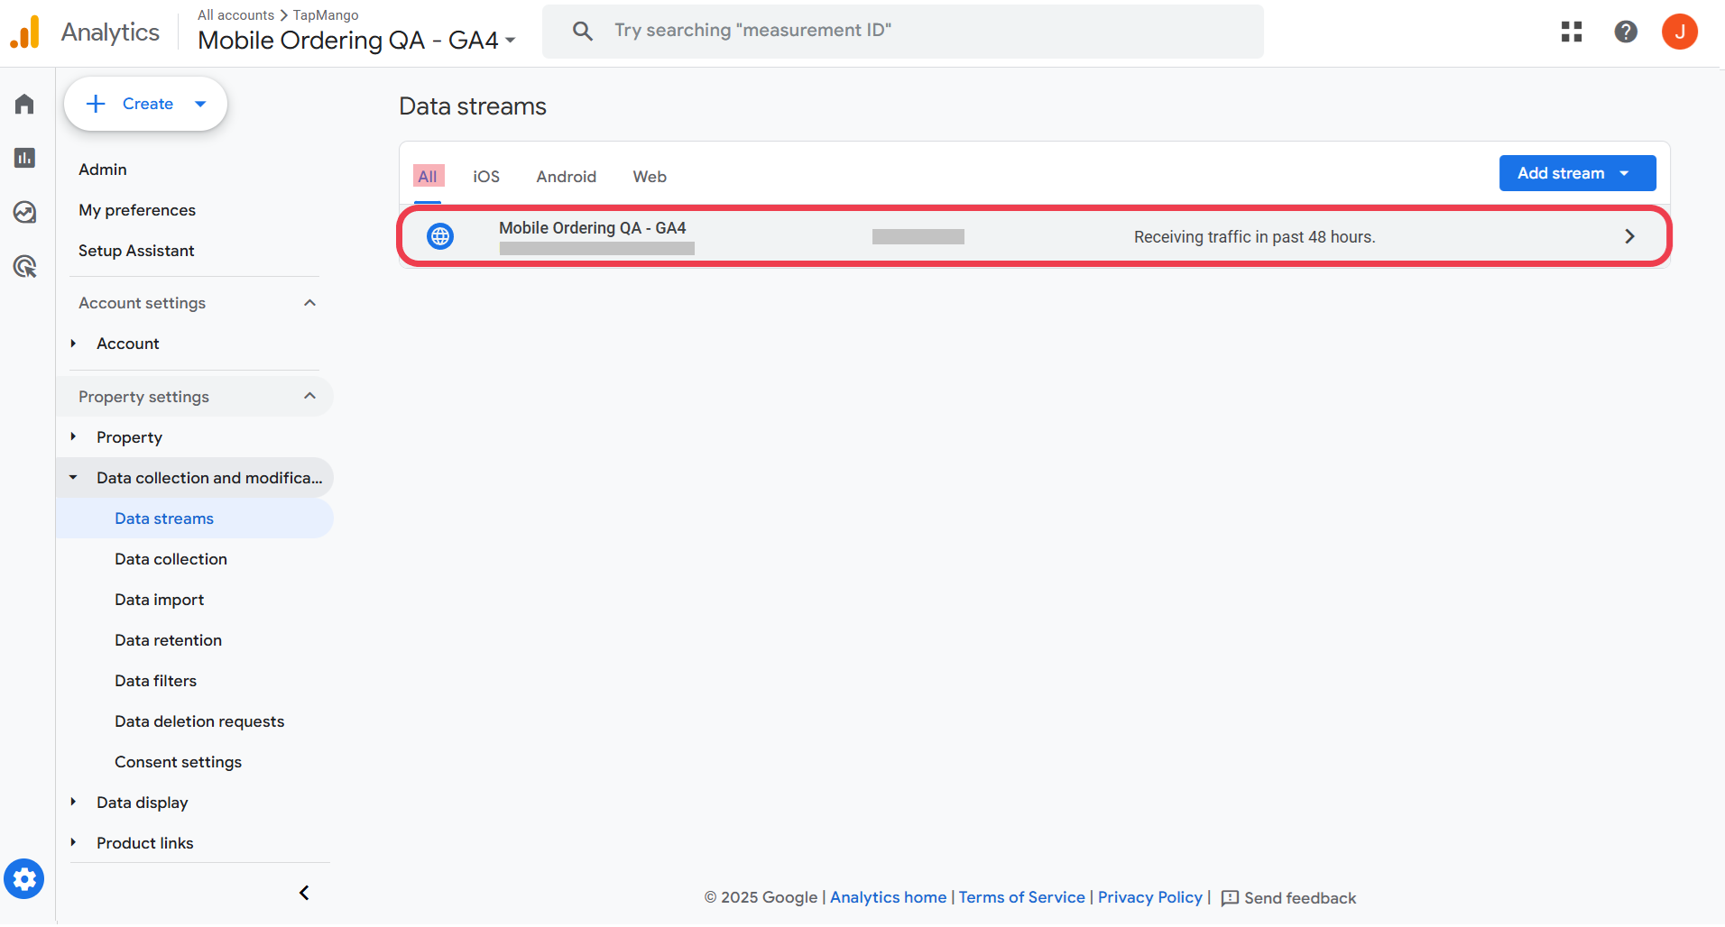The height and width of the screenshot is (927, 1725).
Task: Click TapMango breadcrumb
Action: pos(326,15)
